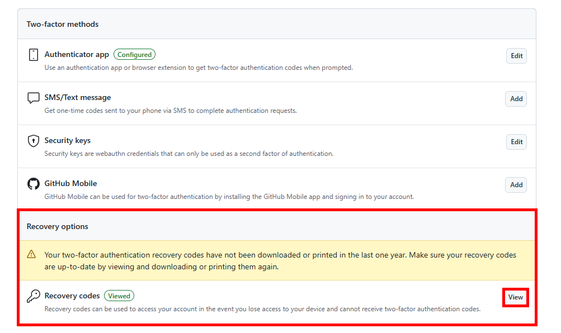The width and height of the screenshot is (561, 333).
Task: Click the Security keys heading text
Action: click(67, 141)
